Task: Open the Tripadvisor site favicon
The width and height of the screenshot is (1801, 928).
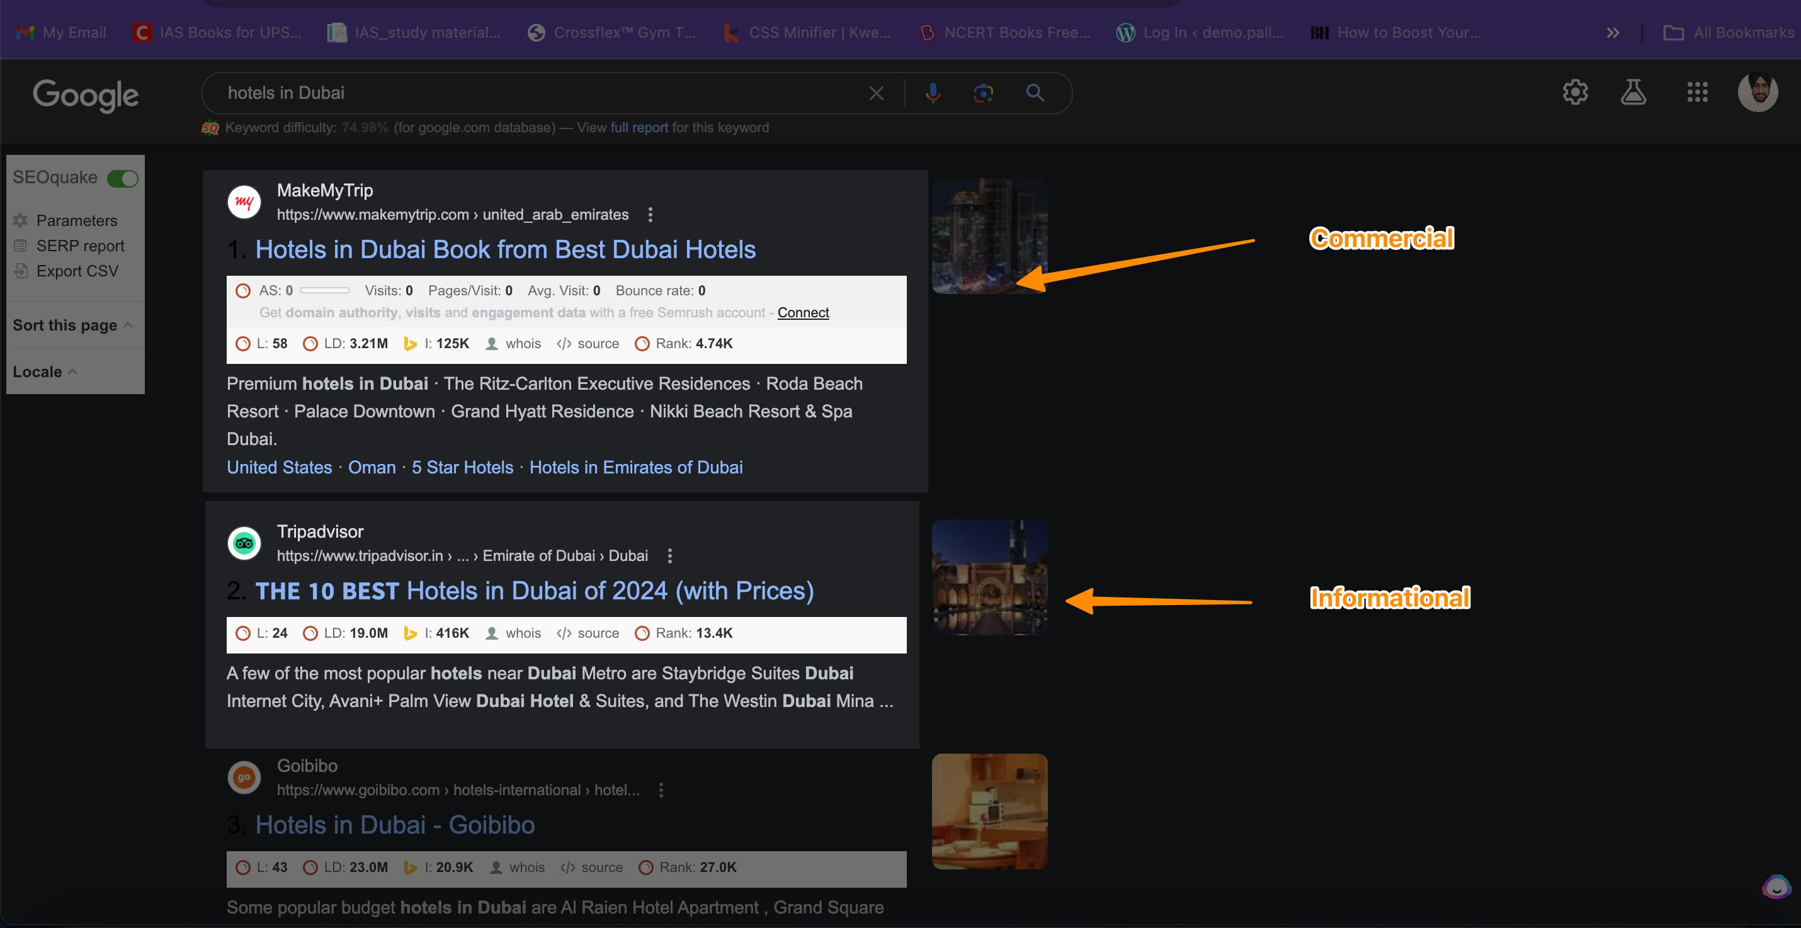Action: click(244, 544)
